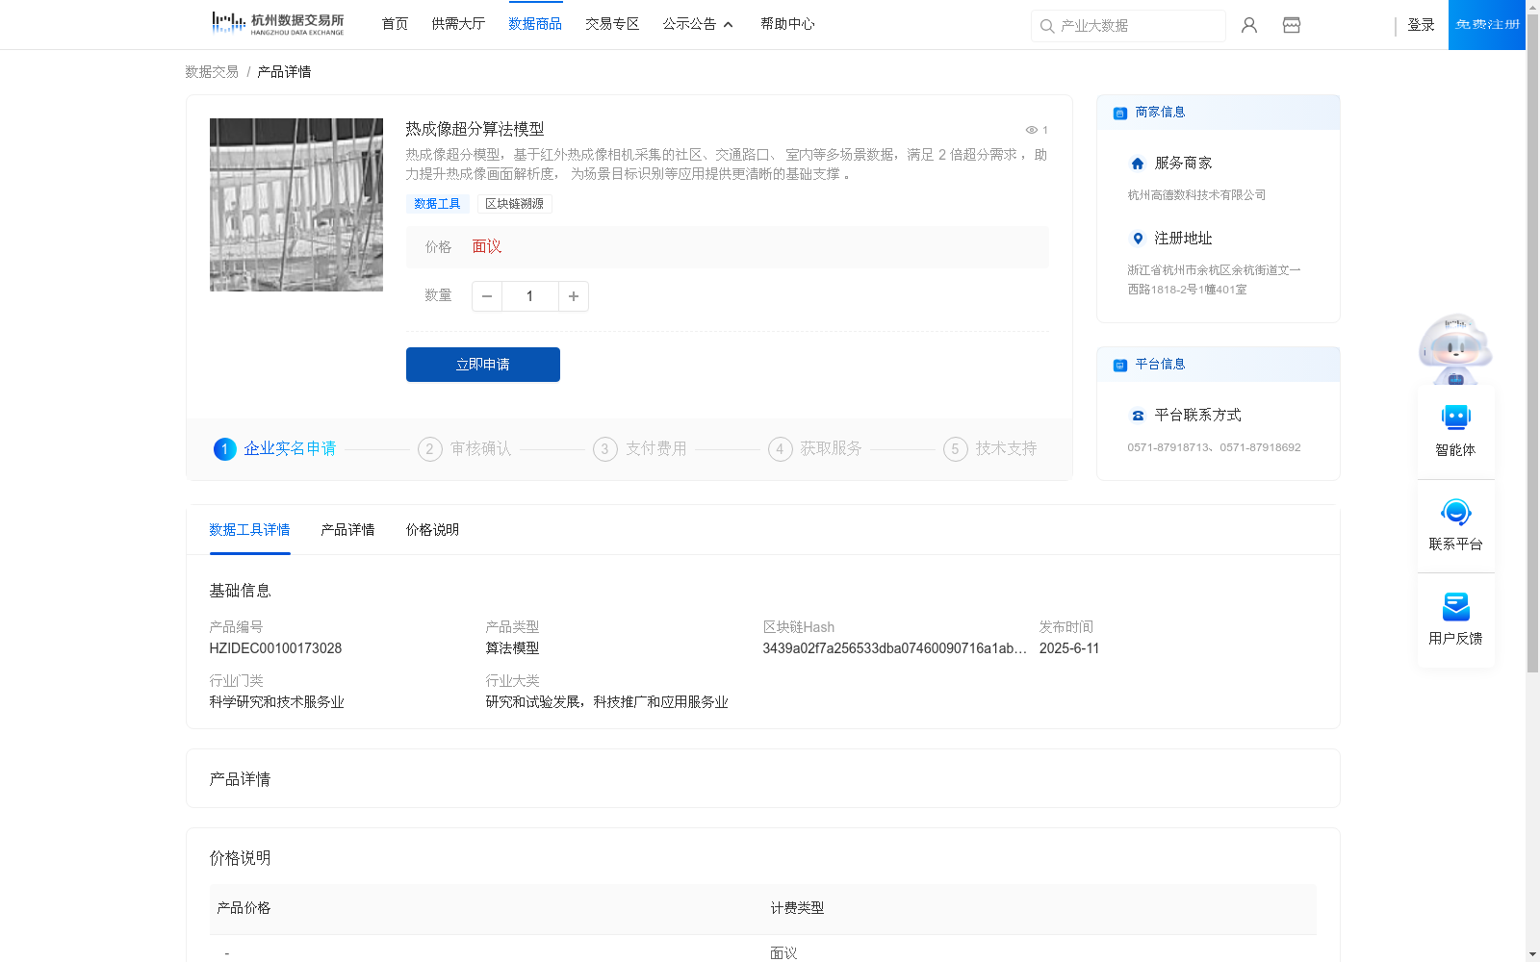Viewport: 1540px width, 962px height.
Task: Click the 产品价格 table header
Action: click(244, 908)
